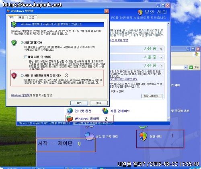Click the Security Center scrollbar down arrow
The height and width of the screenshot is (169, 201).
click(x=168, y=120)
